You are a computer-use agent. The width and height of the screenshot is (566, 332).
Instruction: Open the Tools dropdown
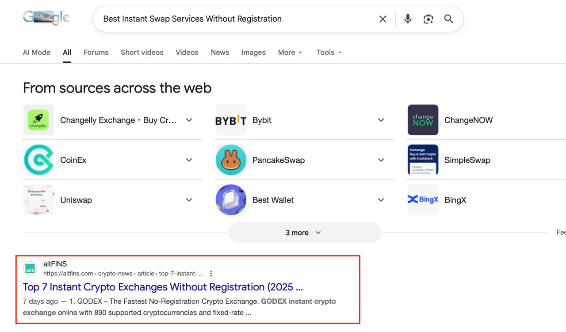tap(329, 52)
